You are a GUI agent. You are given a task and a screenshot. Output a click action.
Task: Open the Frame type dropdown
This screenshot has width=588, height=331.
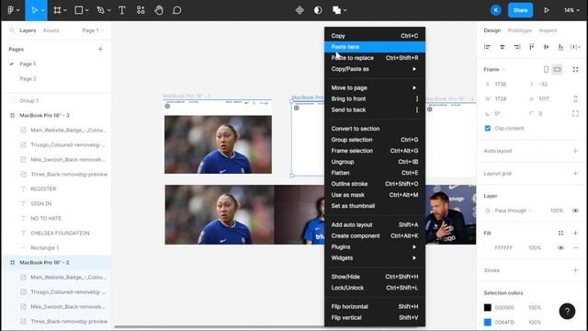[494, 70]
